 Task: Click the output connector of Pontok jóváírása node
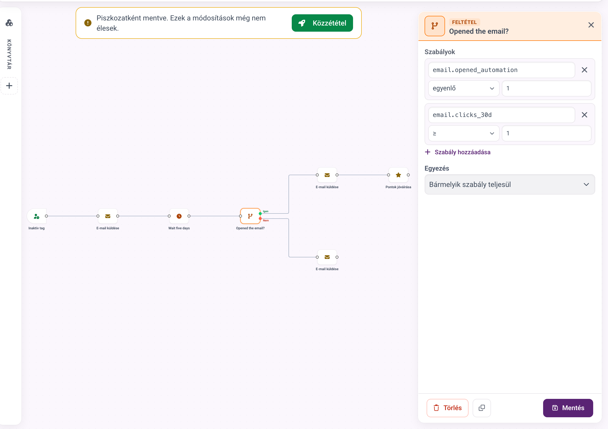[x=408, y=175]
